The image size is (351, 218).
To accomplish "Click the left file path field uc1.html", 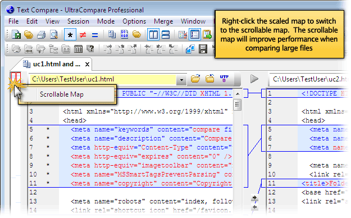I will [x=103, y=79].
